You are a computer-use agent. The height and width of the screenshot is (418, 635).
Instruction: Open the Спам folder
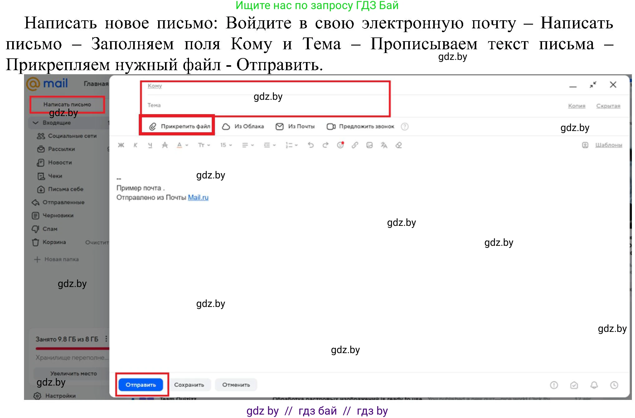(x=50, y=229)
